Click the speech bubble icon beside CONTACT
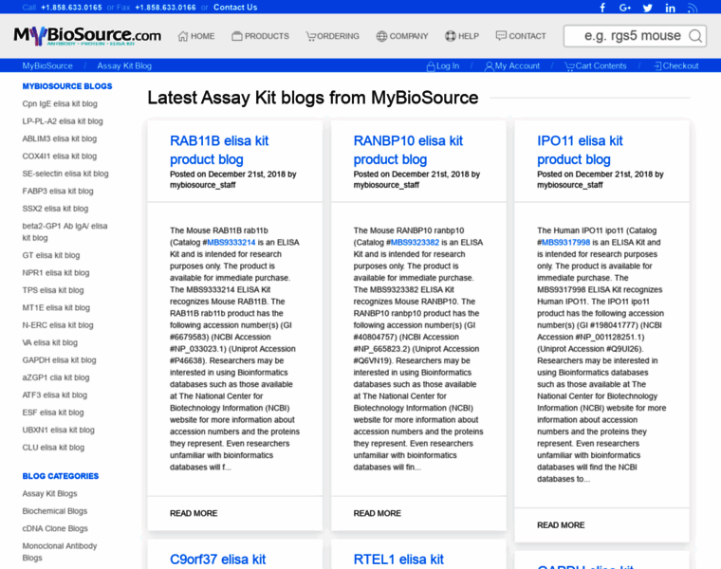The height and width of the screenshot is (569, 721). coord(501,35)
